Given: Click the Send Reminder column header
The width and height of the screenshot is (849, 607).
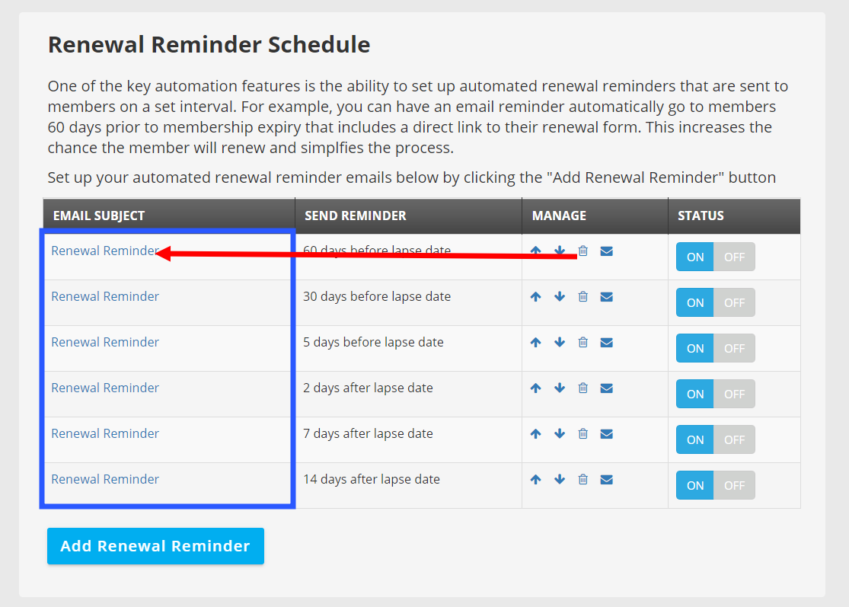Looking at the screenshot, I should point(355,216).
